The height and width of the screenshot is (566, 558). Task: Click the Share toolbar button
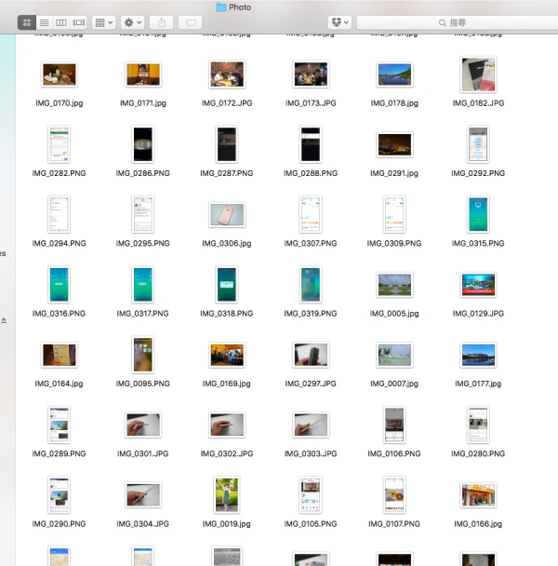click(162, 22)
